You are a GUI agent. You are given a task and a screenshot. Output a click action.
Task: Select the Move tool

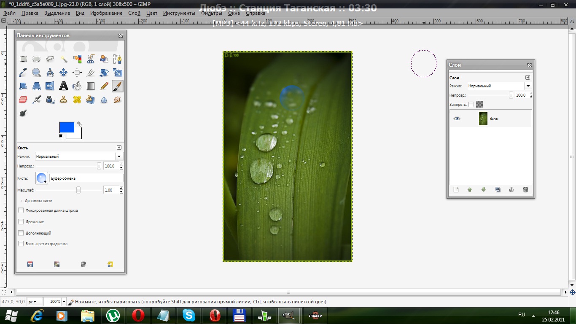(64, 73)
